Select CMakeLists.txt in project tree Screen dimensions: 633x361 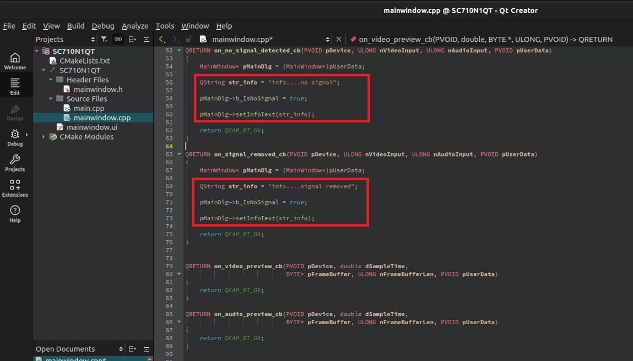tap(84, 61)
